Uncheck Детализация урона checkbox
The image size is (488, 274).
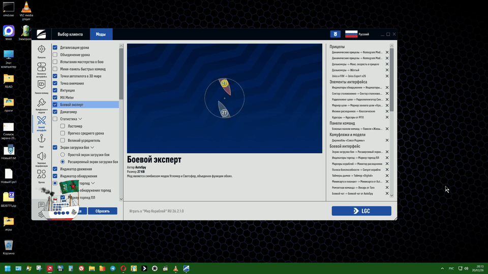coord(55,48)
